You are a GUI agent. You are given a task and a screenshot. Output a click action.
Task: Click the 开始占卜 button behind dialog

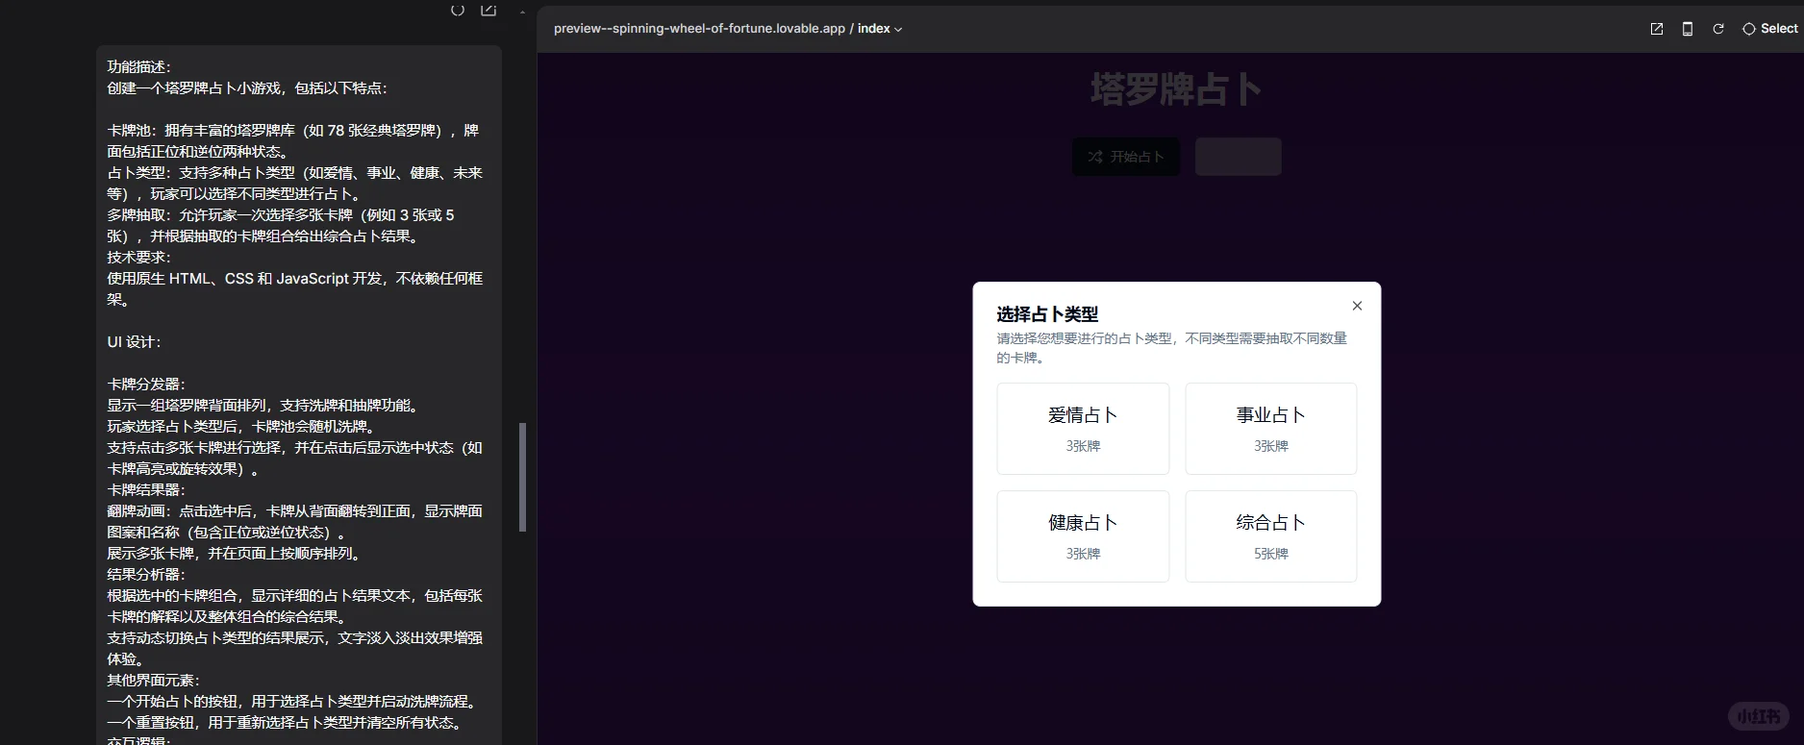coord(1126,157)
